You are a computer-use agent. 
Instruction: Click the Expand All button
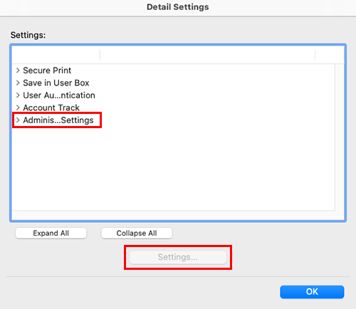51,233
